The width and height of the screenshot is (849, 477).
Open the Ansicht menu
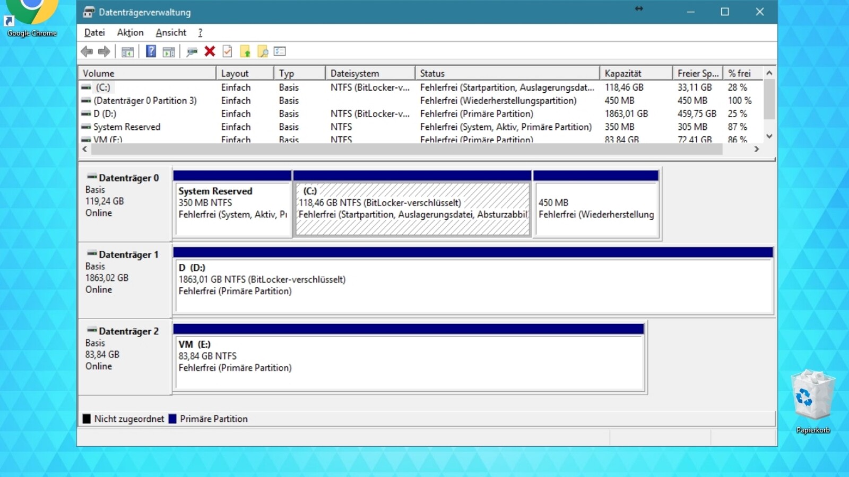click(170, 32)
